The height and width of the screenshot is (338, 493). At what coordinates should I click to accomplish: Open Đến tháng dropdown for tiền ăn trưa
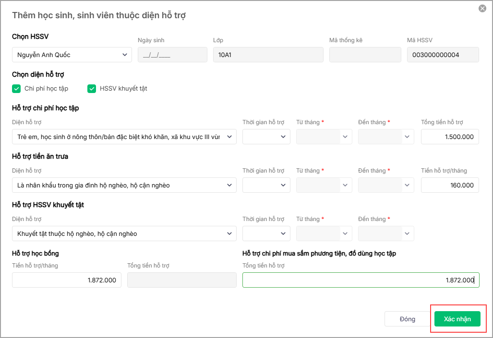(386, 186)
